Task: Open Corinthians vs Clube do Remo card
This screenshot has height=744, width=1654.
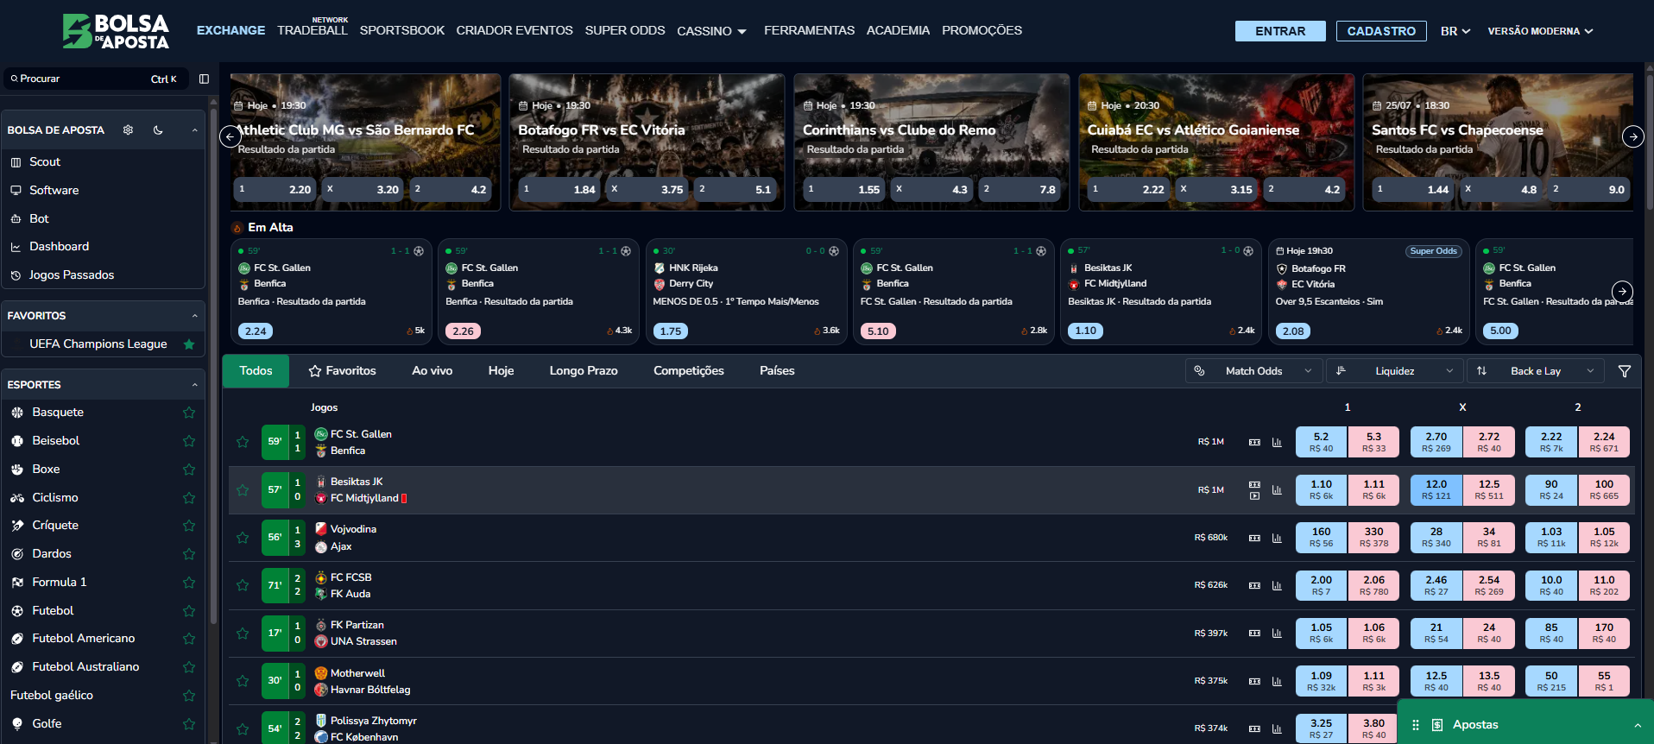Action: coord(931,142)
